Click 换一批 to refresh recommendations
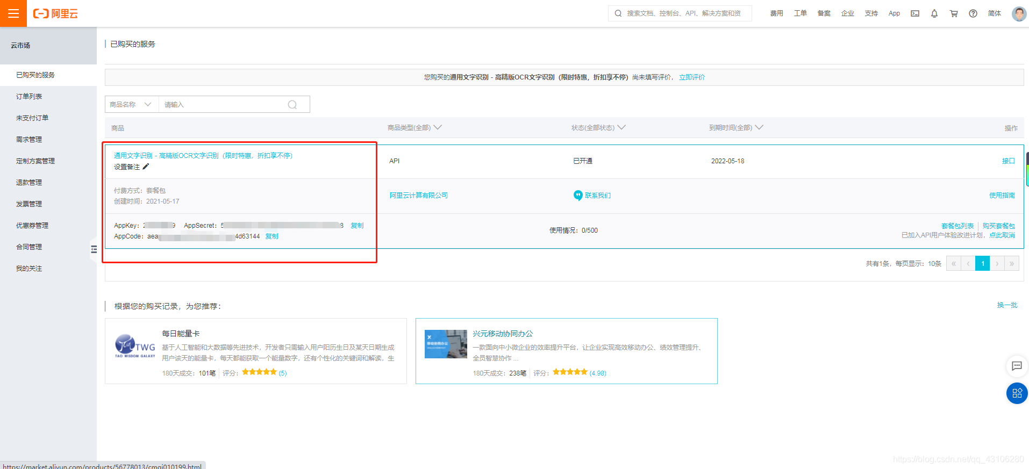Screen dimensions: 1029x469 1007,305
